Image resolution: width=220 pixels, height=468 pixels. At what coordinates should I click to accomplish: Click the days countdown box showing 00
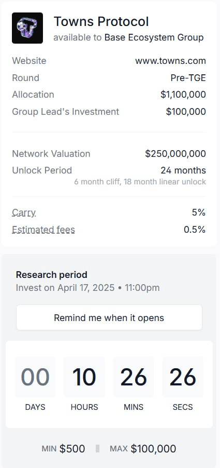35,377
